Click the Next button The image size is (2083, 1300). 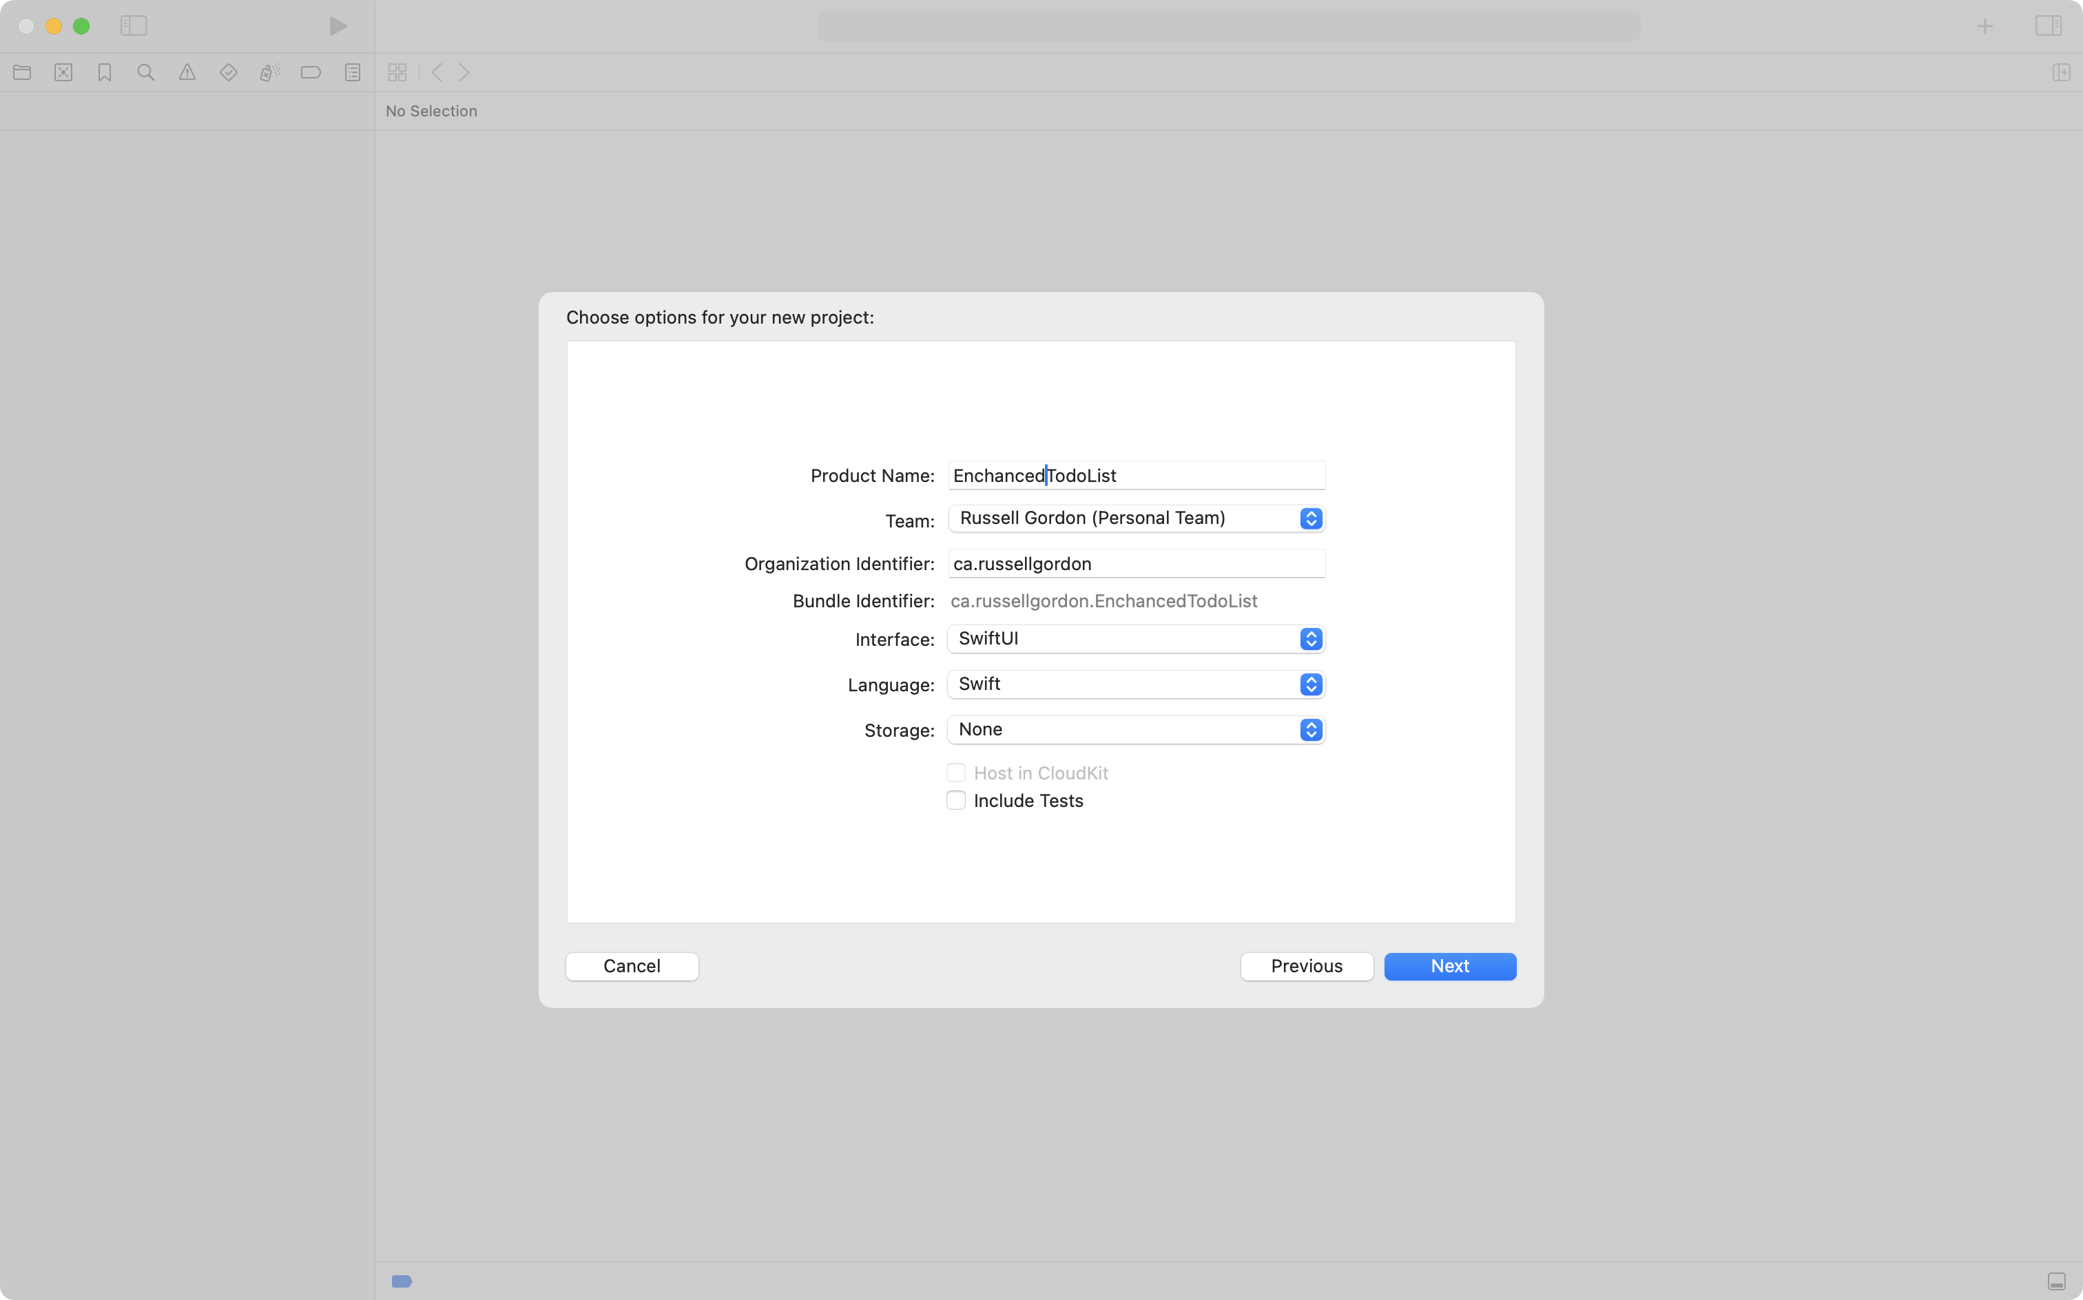click(1450, 965)
